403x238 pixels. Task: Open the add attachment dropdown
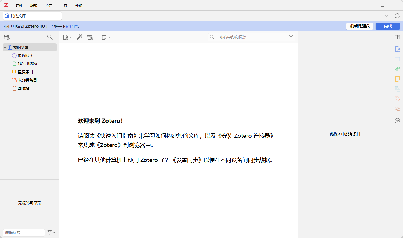point(92,37)
